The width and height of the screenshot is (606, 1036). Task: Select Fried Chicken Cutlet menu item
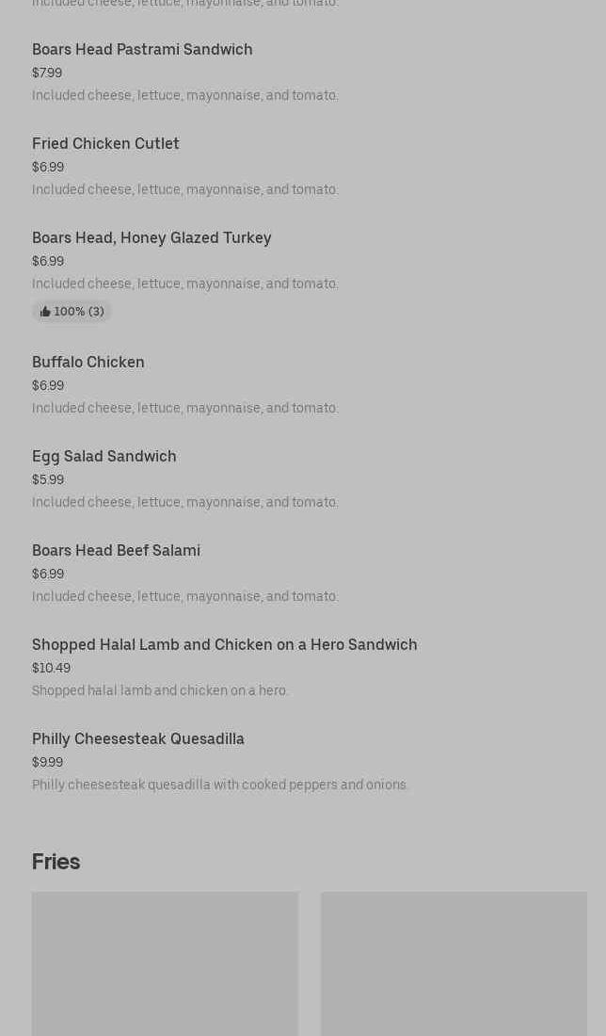(105, 143)
